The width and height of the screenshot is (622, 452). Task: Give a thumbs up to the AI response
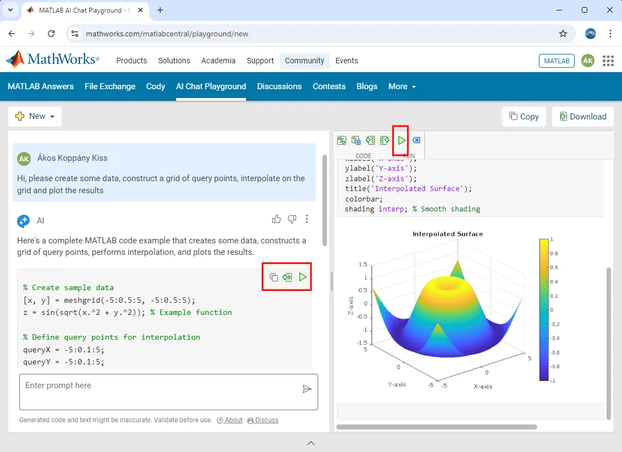tap(276, 219)
